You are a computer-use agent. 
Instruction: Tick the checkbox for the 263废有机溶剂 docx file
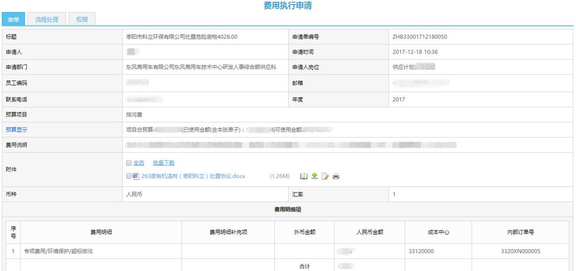[129, 176]
